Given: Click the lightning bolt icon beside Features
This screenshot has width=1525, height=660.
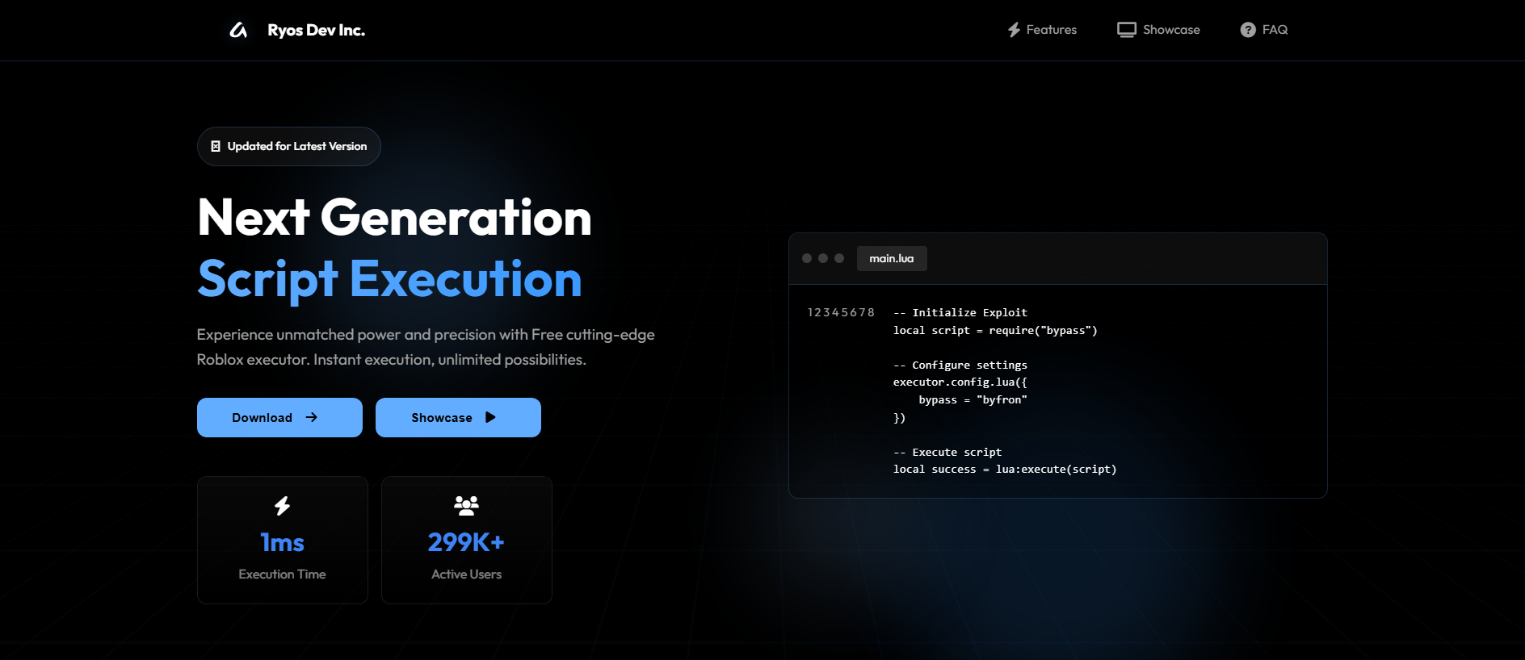Looking at the screenshot, I should pos(1014,30).
